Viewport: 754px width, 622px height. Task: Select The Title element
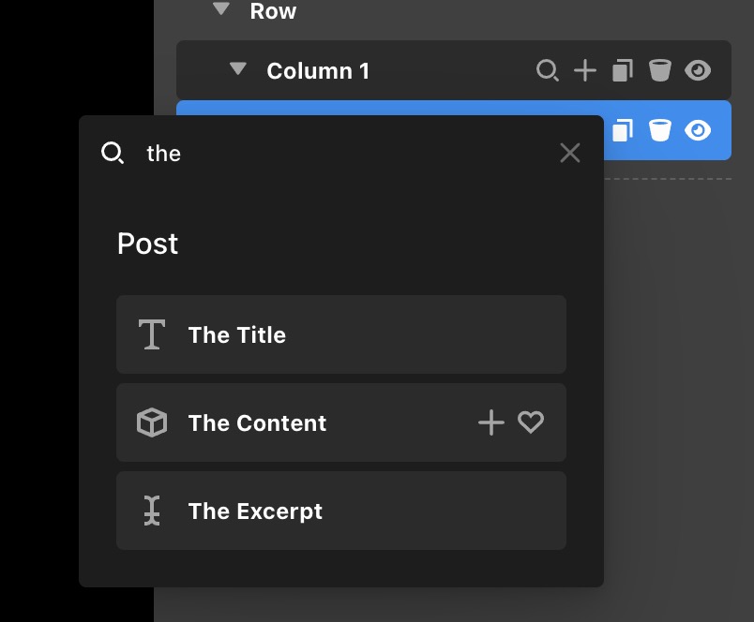click(x=341, y=334)
